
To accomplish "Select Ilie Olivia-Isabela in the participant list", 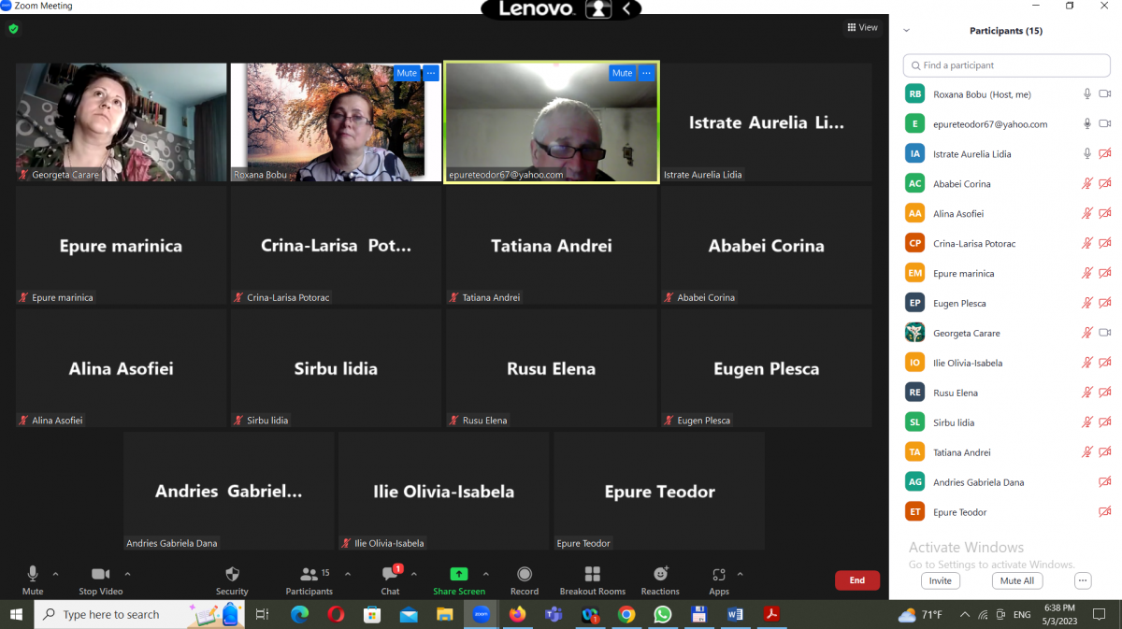I will pos(1006,363).
